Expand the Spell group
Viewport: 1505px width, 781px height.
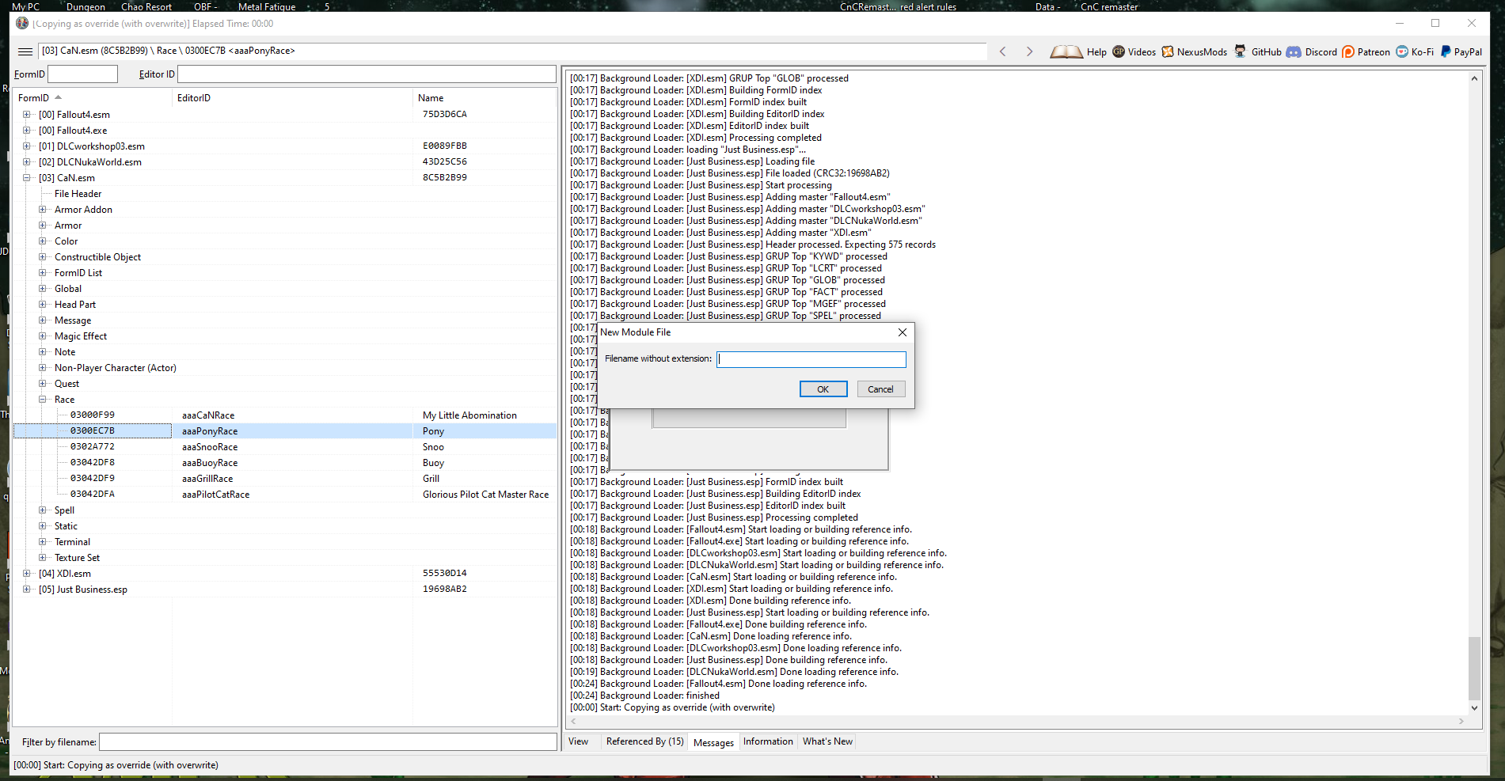42,510
